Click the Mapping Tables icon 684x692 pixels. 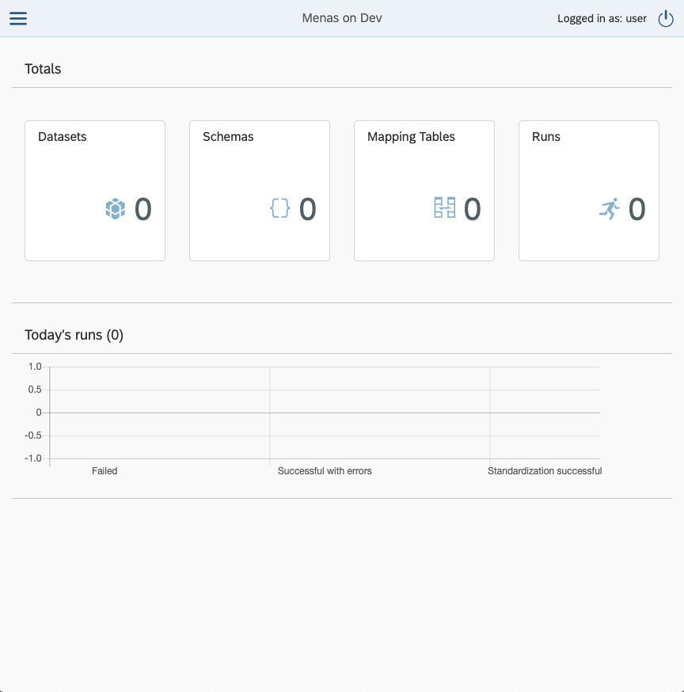tap(444, 208)
